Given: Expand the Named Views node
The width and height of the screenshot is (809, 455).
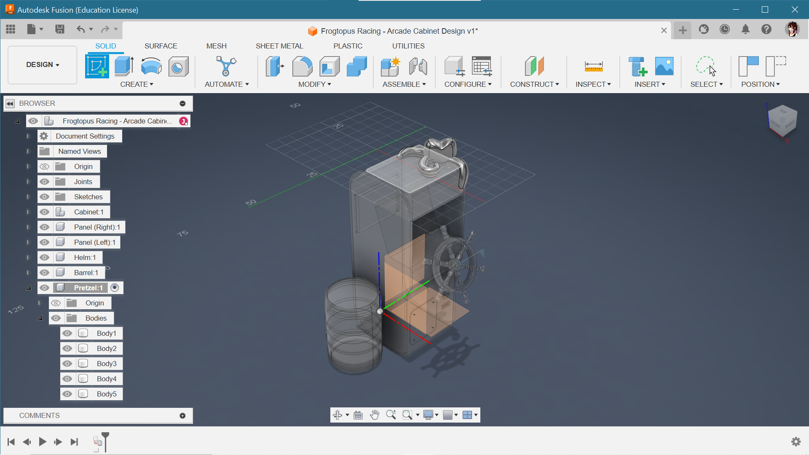Looking at the screenshot, I should (x=28, y=151).
